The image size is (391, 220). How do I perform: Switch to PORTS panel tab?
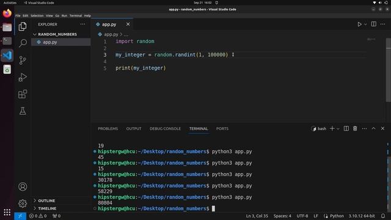coord(222,129)
